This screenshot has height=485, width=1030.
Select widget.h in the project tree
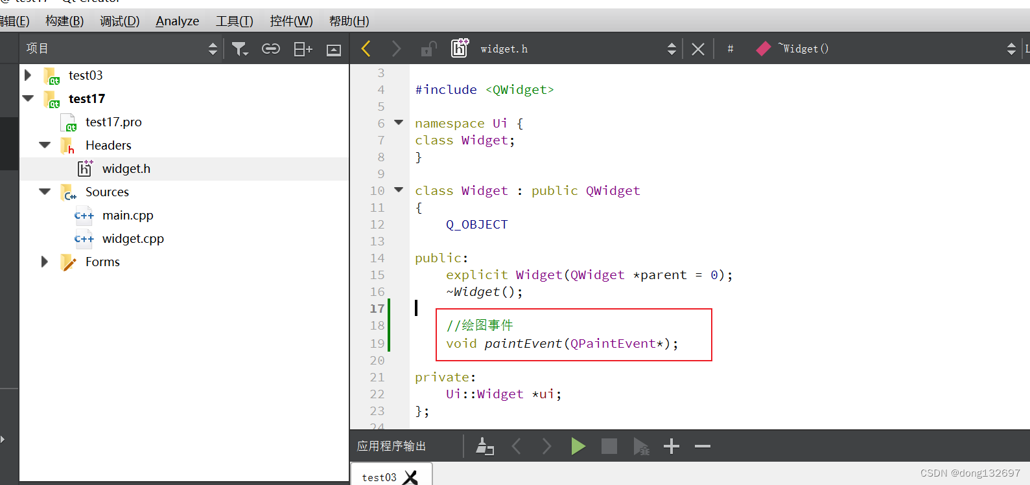coord(126,168)
